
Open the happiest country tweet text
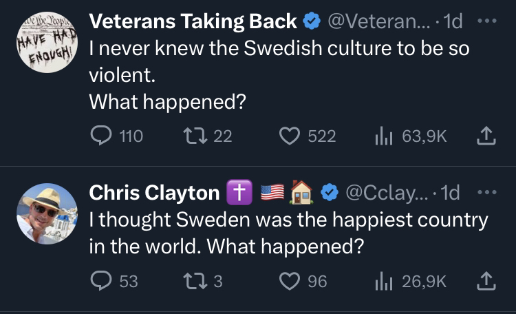[289, 233]
